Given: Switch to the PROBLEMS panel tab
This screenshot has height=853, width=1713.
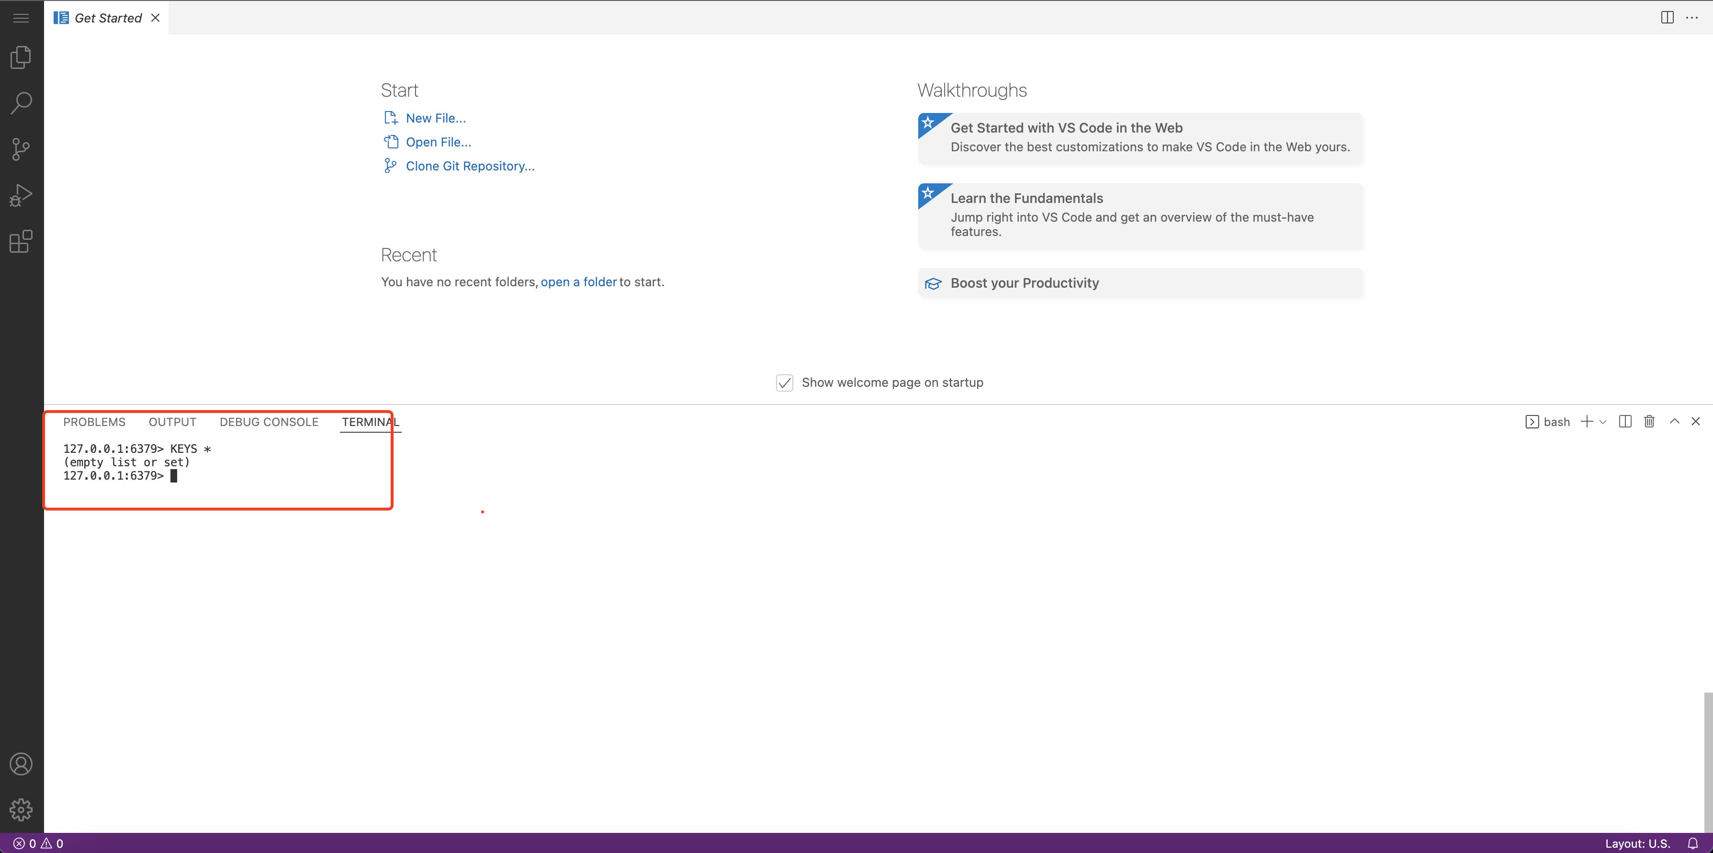Looking at the screenshot, I should [94, 422].
